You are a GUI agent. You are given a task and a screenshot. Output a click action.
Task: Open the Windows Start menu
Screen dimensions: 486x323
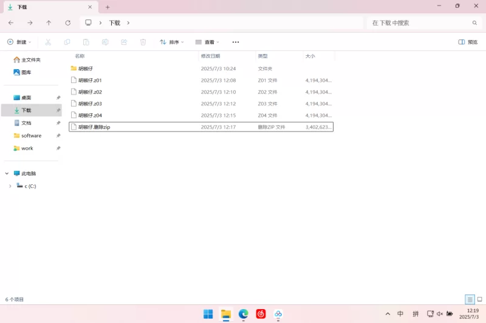coord(208,314)
